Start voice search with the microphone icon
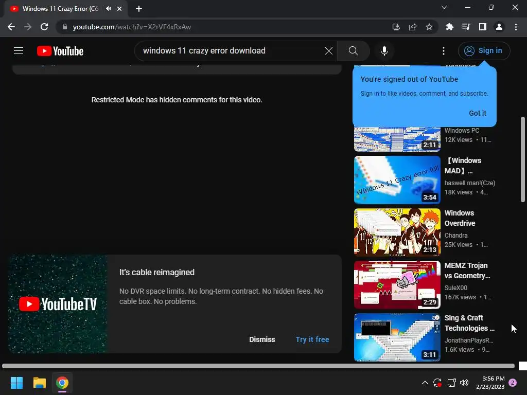This screenshot has width=527, height=395. pos(384,51)
